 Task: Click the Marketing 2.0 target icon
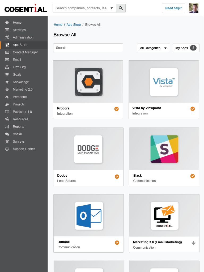point(7,90)
